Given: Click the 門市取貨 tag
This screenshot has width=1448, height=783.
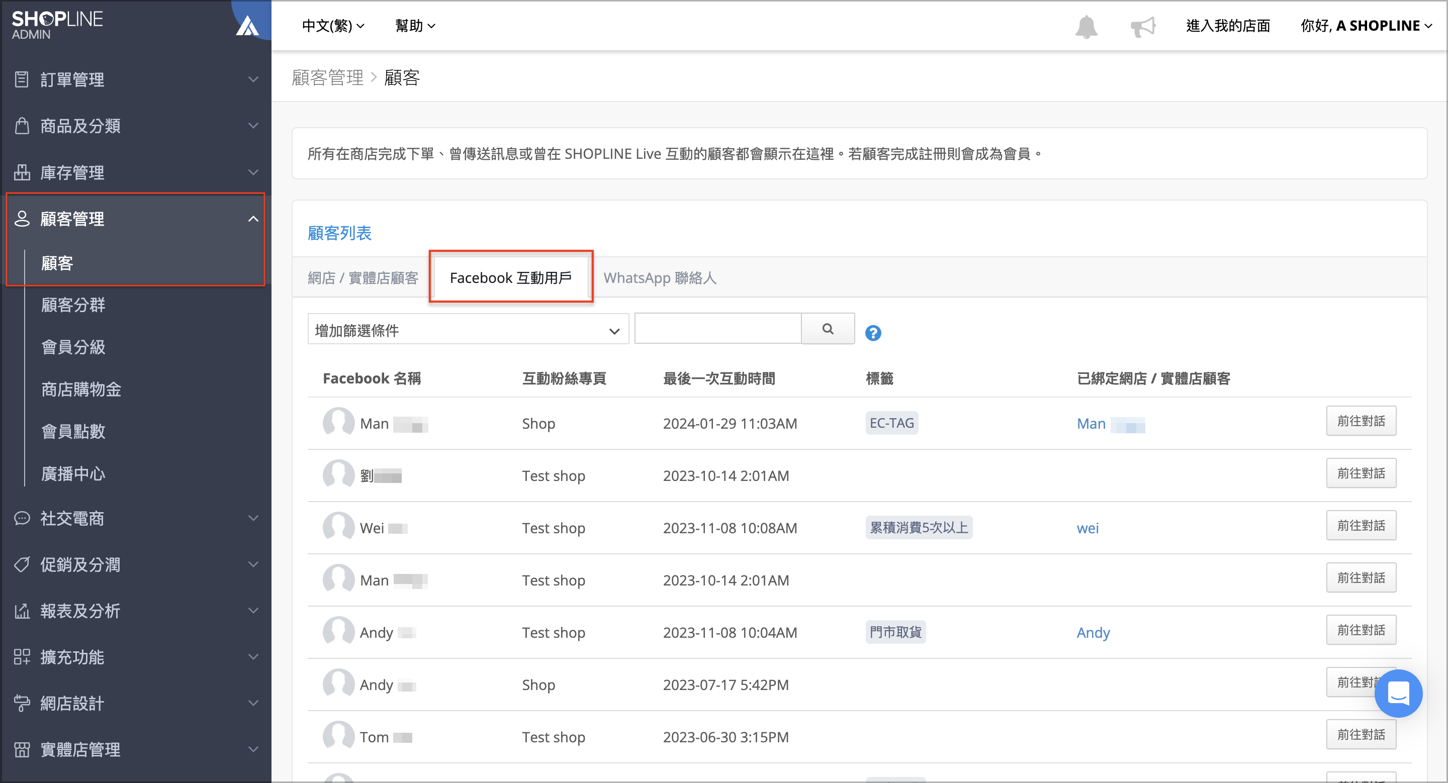Looking at the screenshot, I should 895,632.
